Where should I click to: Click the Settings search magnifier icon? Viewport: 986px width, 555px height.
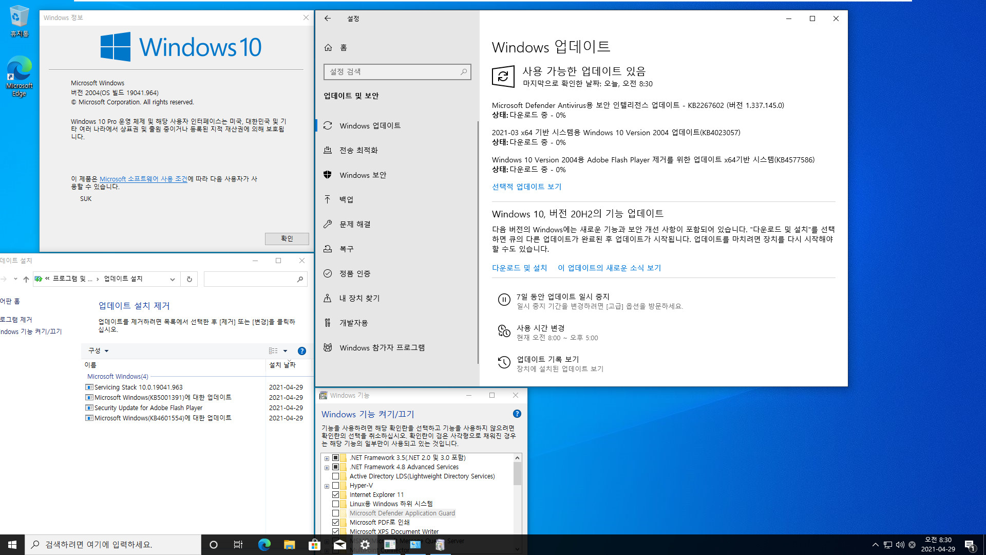click(464, 72)
